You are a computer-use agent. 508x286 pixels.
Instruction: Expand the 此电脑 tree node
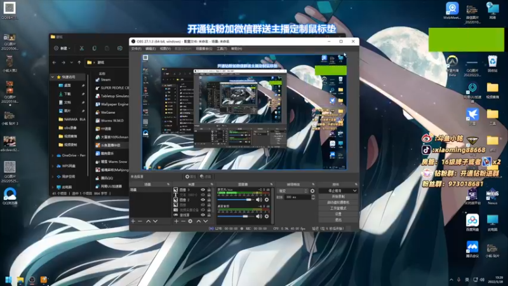coord(53,187)
